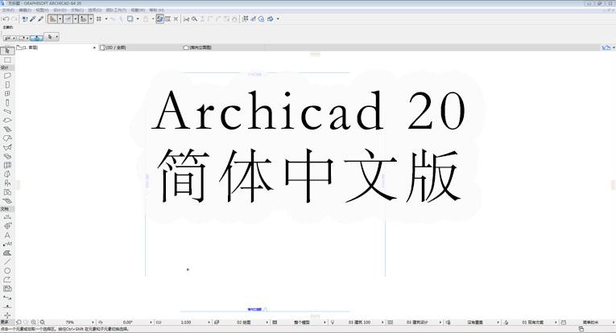The height and width of the screenshot is (333, 616).
Task: Select the Shell tool
Action: 7,147
